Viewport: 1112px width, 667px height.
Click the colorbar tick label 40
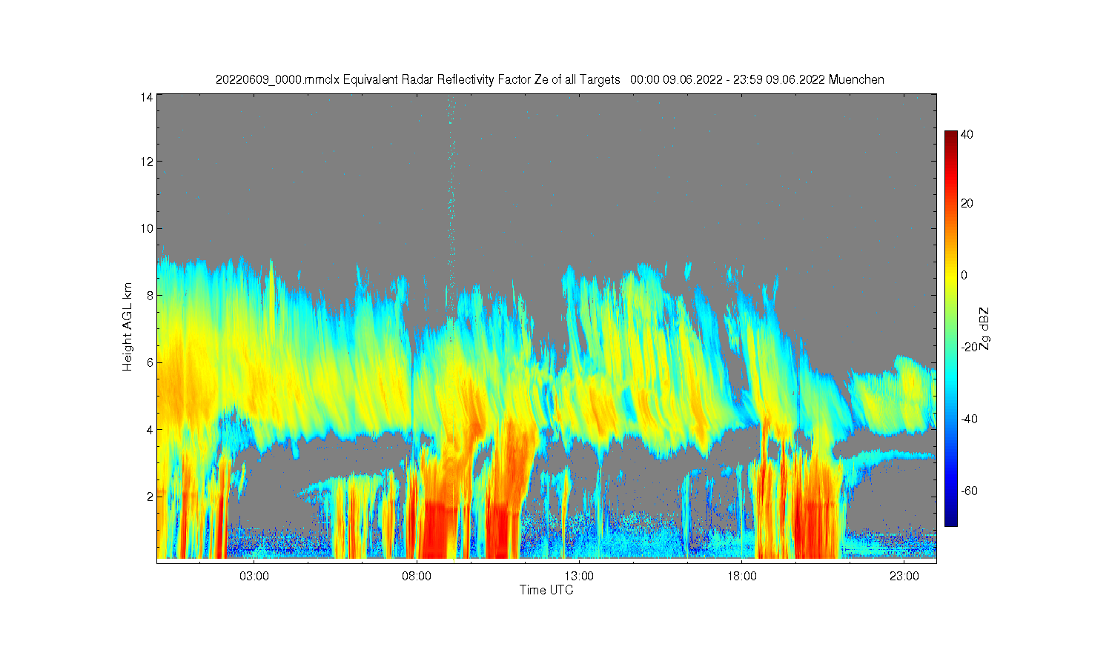pos(967,135)
